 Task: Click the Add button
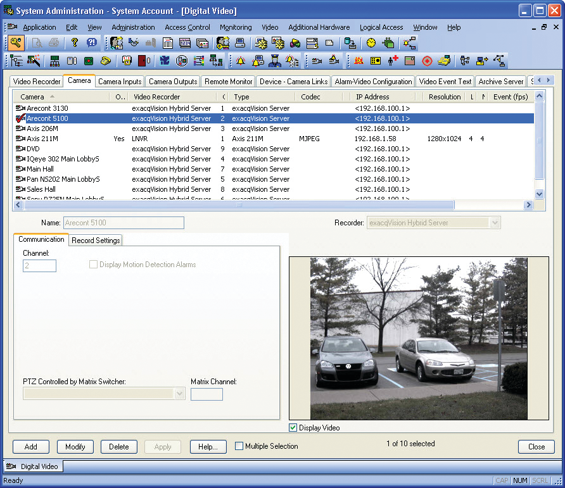pyautogui.click(x=30, y=447)
